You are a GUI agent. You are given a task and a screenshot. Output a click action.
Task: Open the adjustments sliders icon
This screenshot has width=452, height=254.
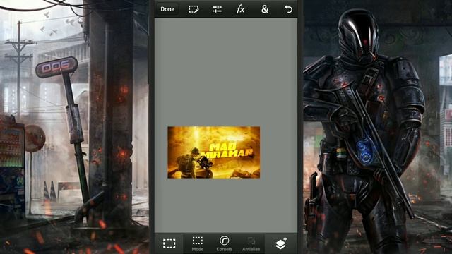pos(217,9)
